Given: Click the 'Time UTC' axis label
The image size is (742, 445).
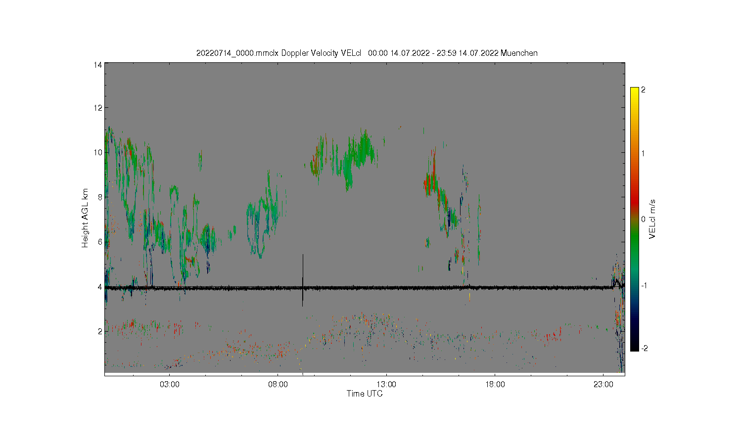Looking at the screenshot, I should [365, 394].
